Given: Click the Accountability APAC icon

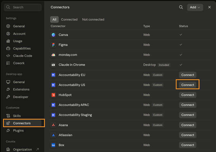Looking at the screenshot, I should coord(53,105).
